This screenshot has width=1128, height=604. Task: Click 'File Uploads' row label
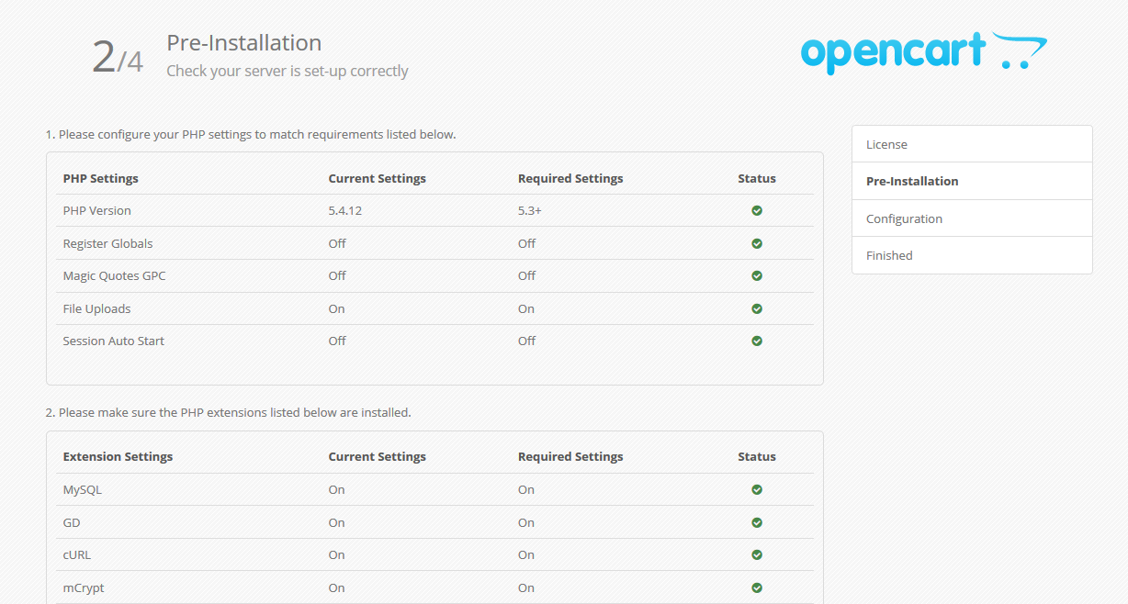point(96,308)
